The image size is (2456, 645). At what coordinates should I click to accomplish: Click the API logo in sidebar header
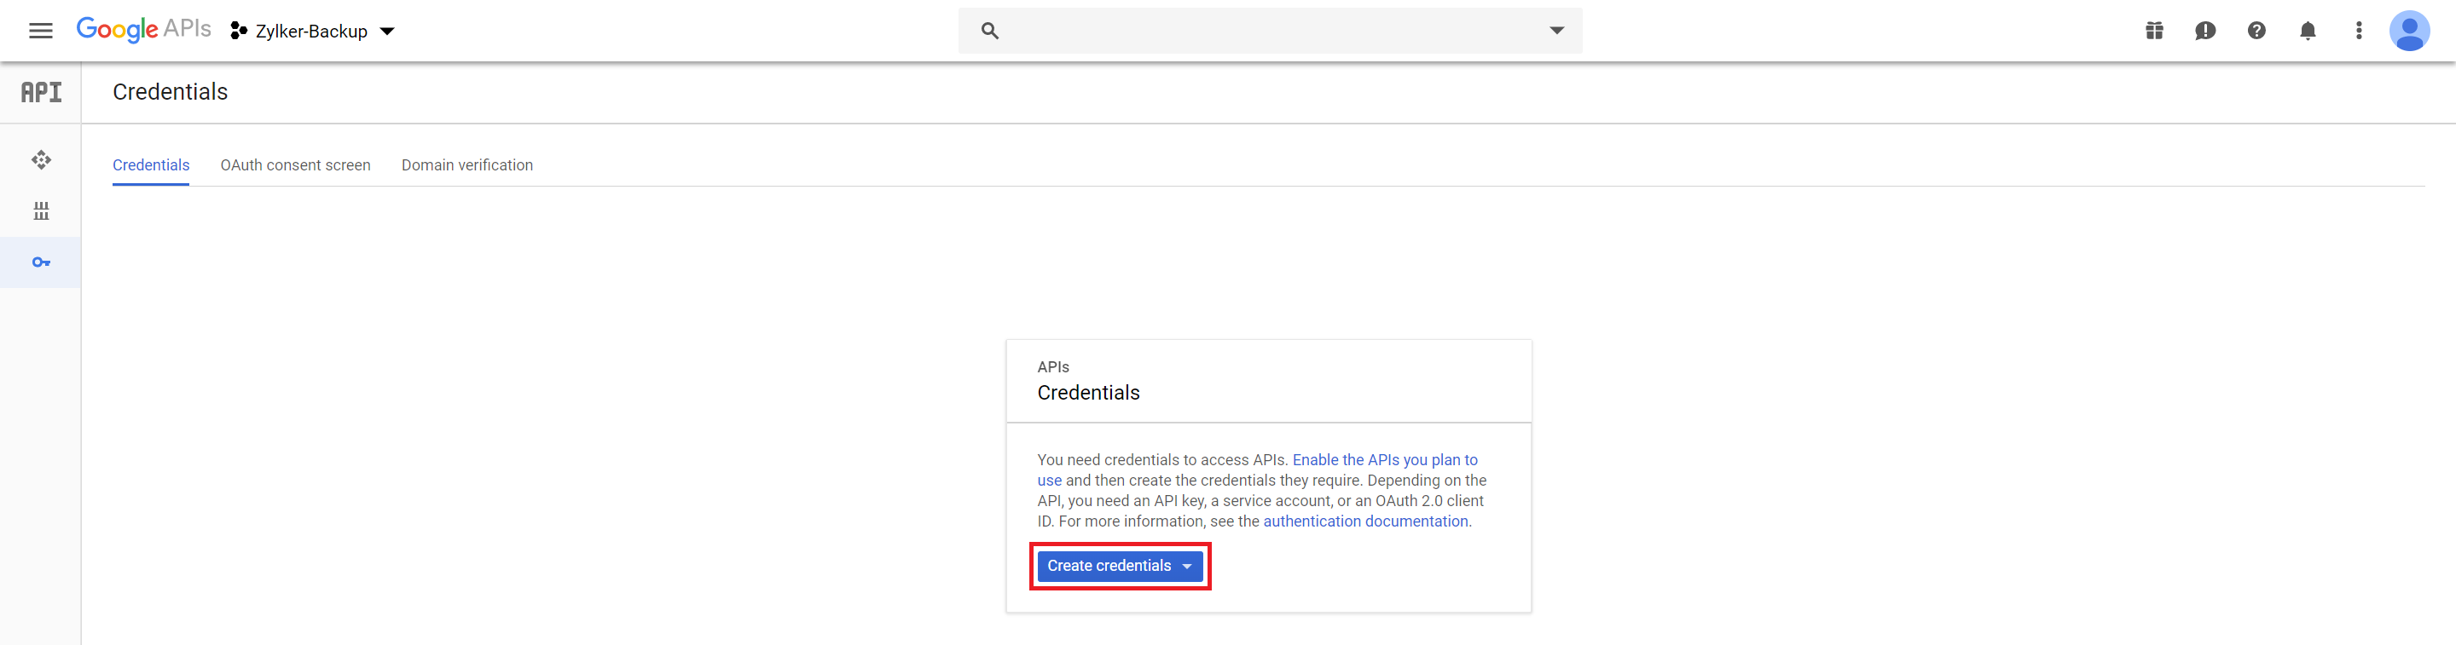(41, 92)
